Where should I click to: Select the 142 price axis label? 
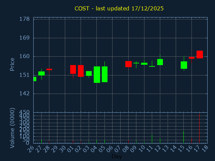(x=25, y=94)
